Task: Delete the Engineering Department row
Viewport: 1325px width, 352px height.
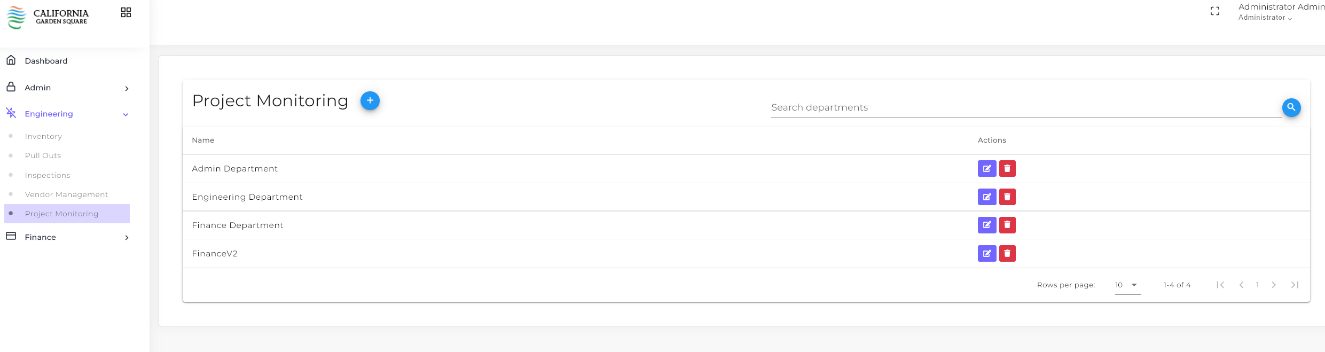Action: pos(1007,197)
